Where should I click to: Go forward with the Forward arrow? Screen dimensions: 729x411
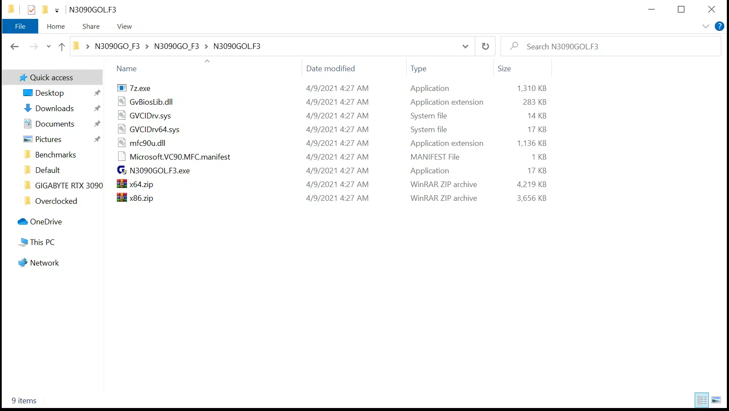34,46
